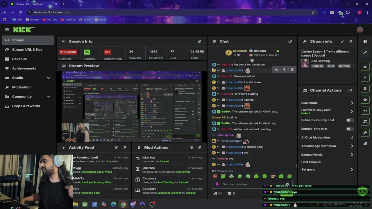Click the broadcast session icon in right rail
372x209 pixels.
(365, 111)
